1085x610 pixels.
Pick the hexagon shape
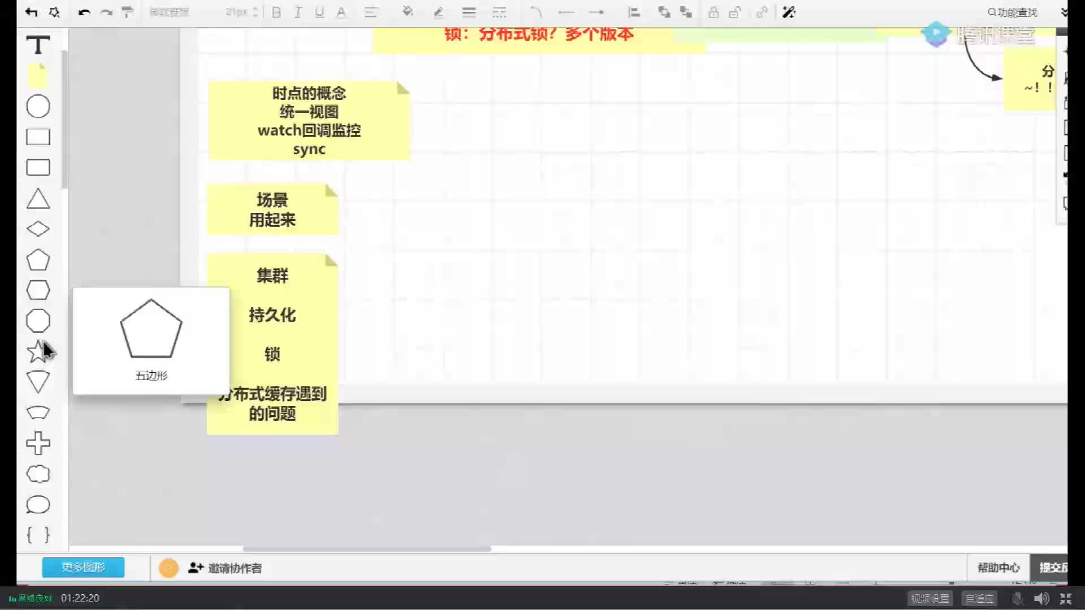click(x=38, y=290)
